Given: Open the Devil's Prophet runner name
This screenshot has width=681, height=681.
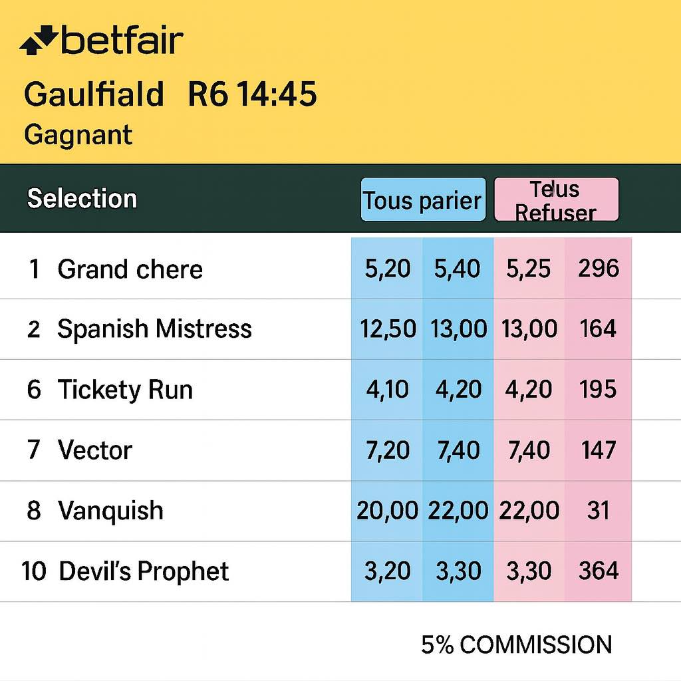Looking at the screenshot, I should click(144, 571).
